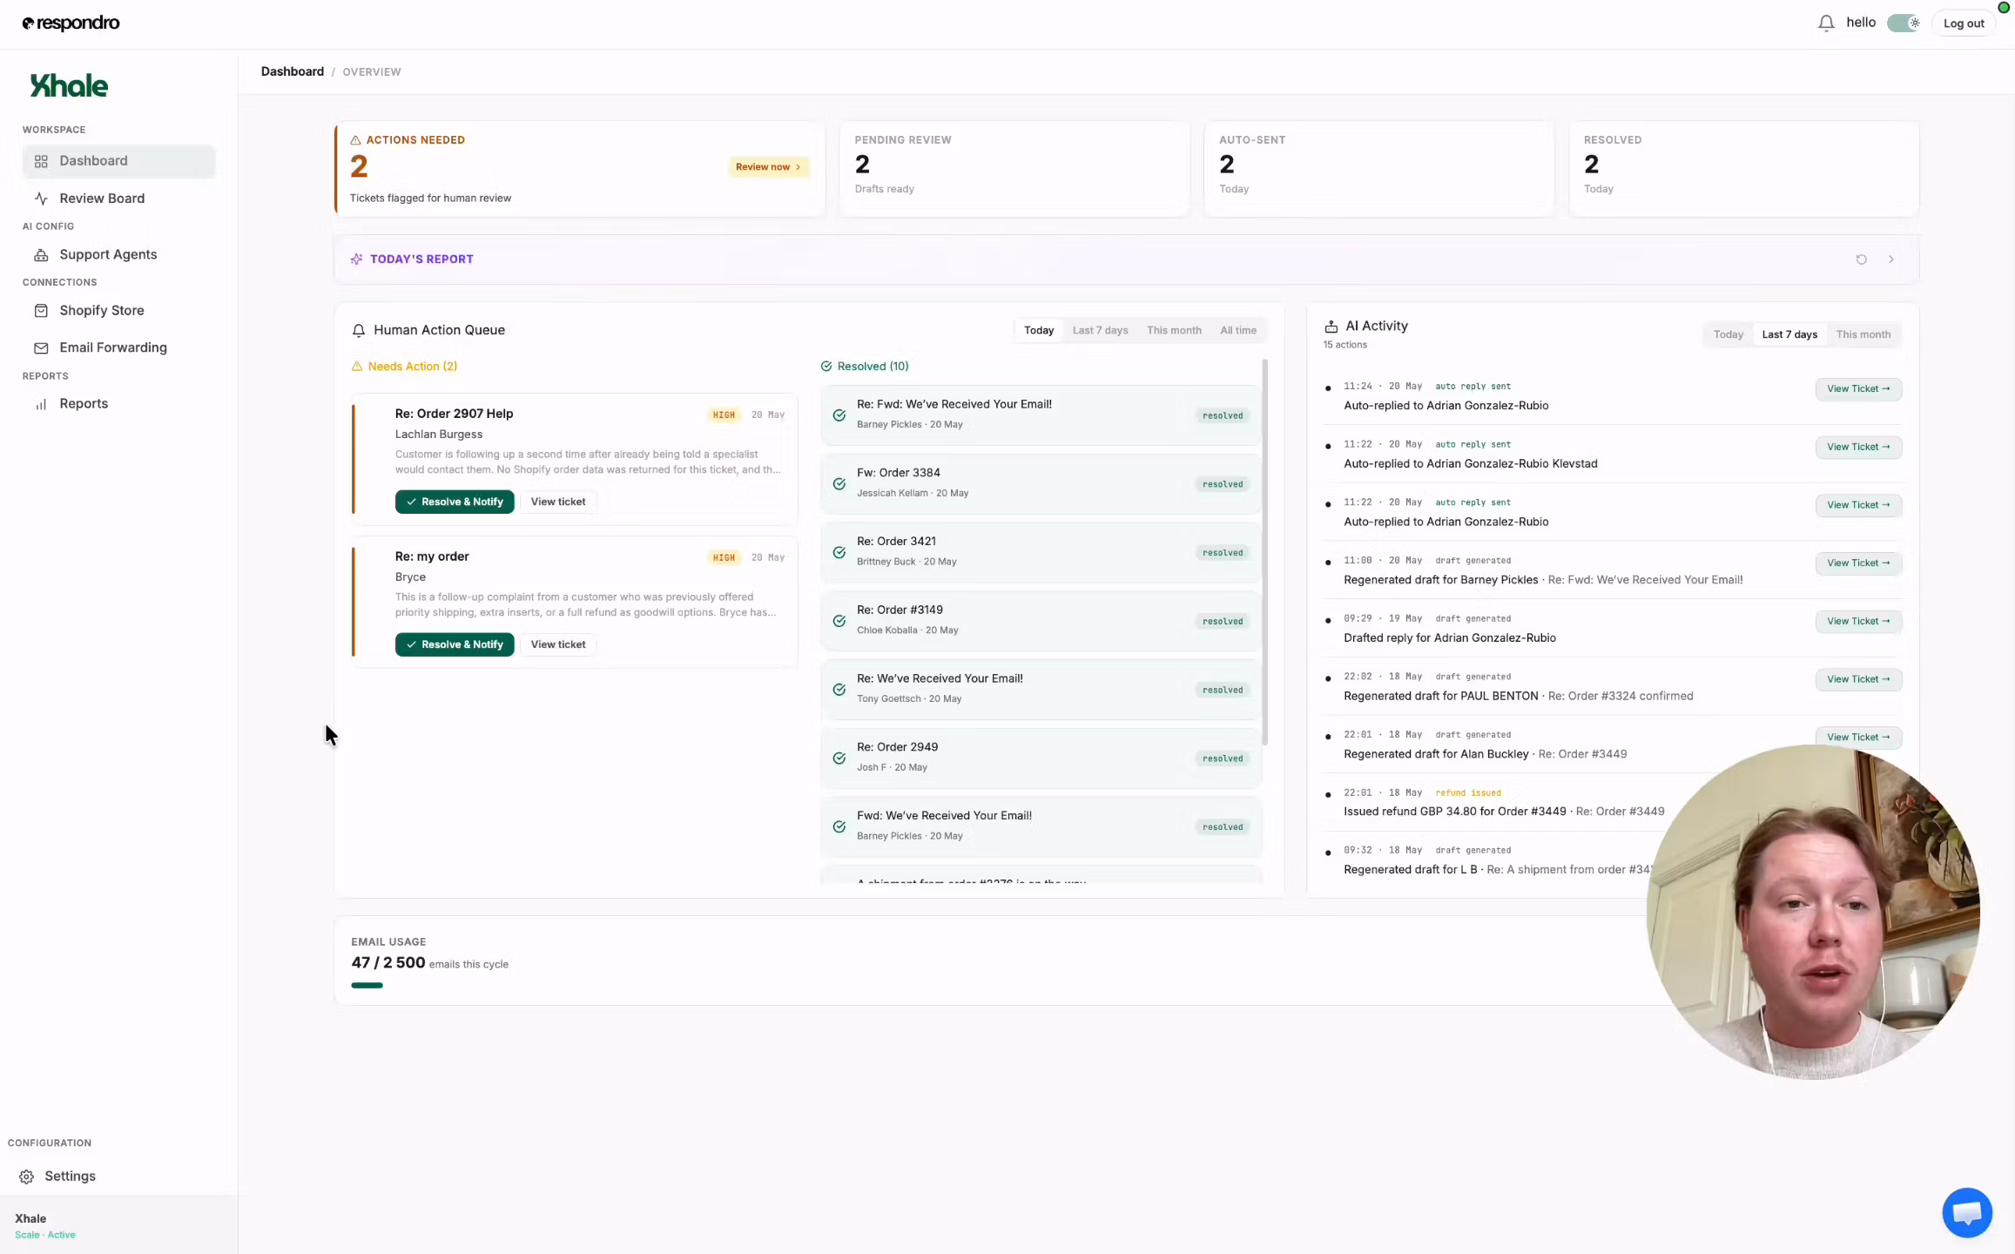Click the Human Action Queue bell icon
The height and width of the screenshot is (1254, 2015).
(358, 331)
